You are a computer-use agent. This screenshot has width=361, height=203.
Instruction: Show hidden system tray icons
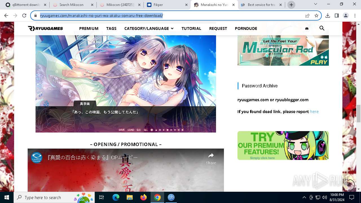coord(304,197)
